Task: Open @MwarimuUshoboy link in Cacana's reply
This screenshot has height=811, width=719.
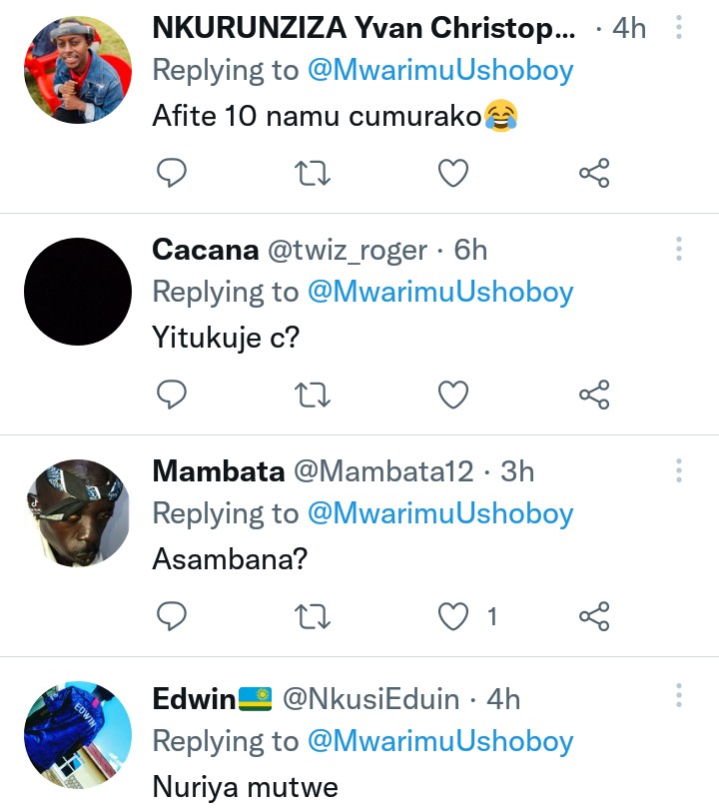Action: point(439,293)
